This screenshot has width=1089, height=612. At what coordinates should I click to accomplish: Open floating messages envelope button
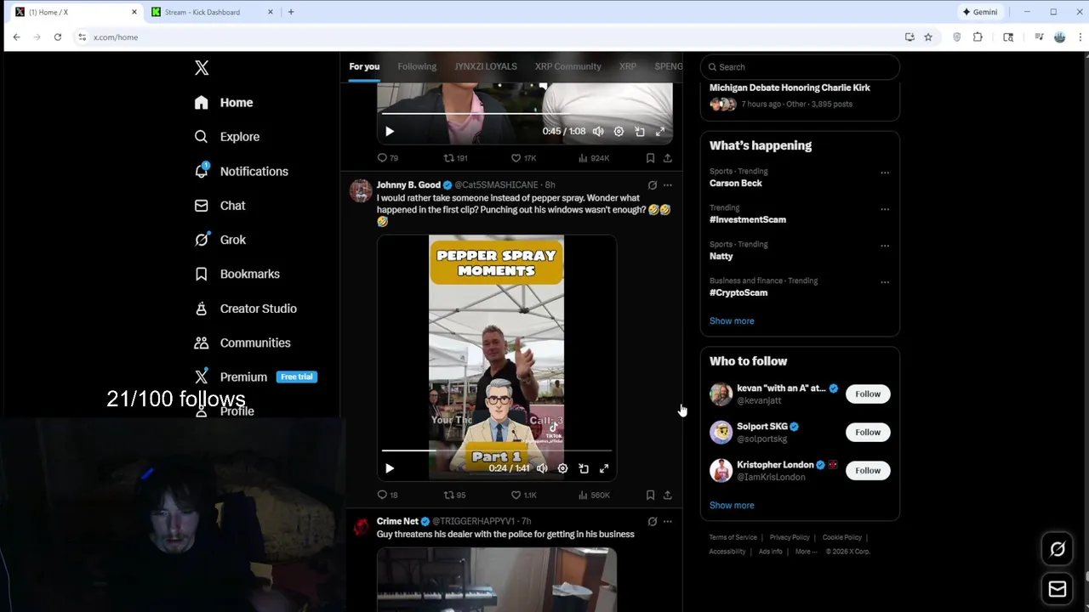coord(1058,588)
